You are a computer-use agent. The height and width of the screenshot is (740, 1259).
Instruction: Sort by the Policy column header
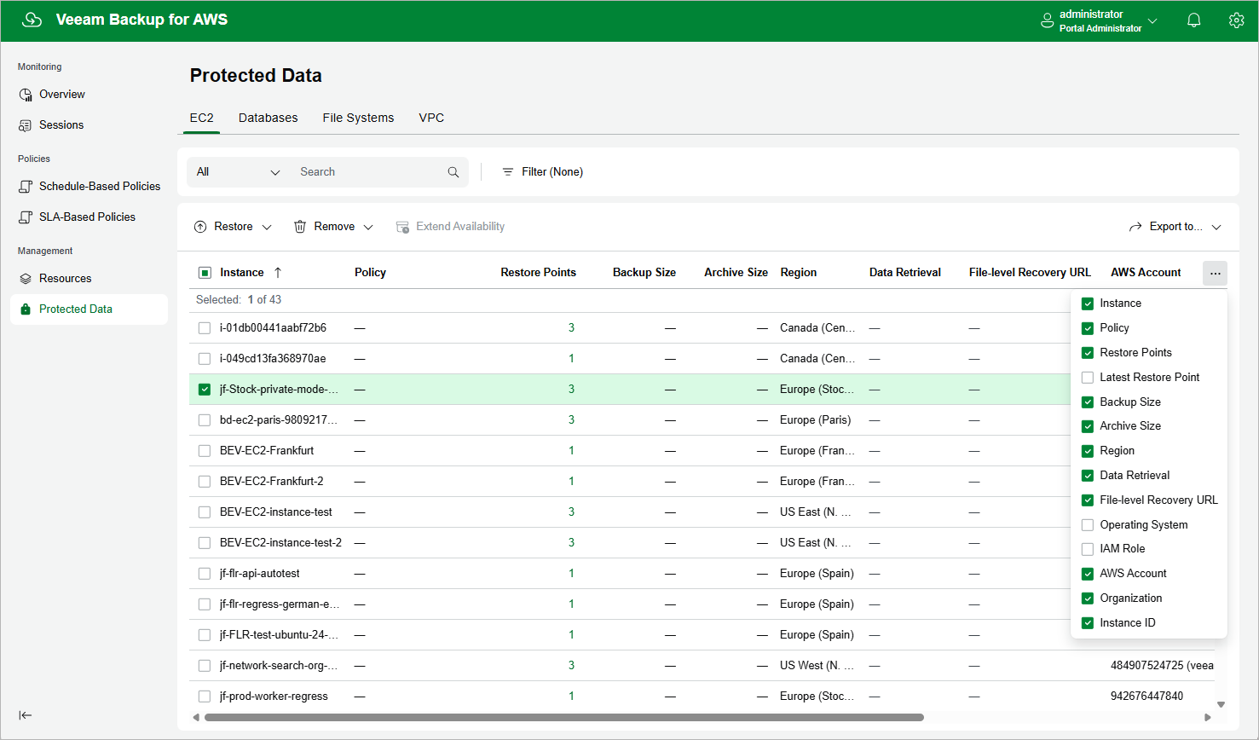coord(371,273)
